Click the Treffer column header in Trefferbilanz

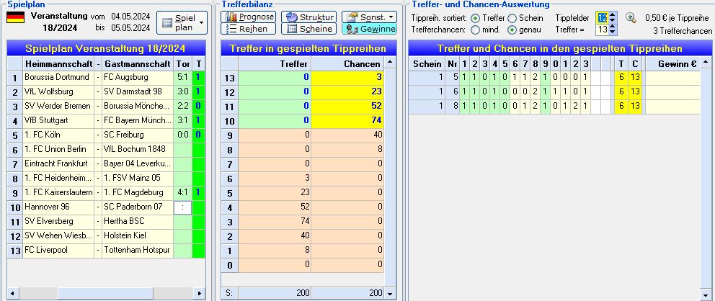[275, 64]
